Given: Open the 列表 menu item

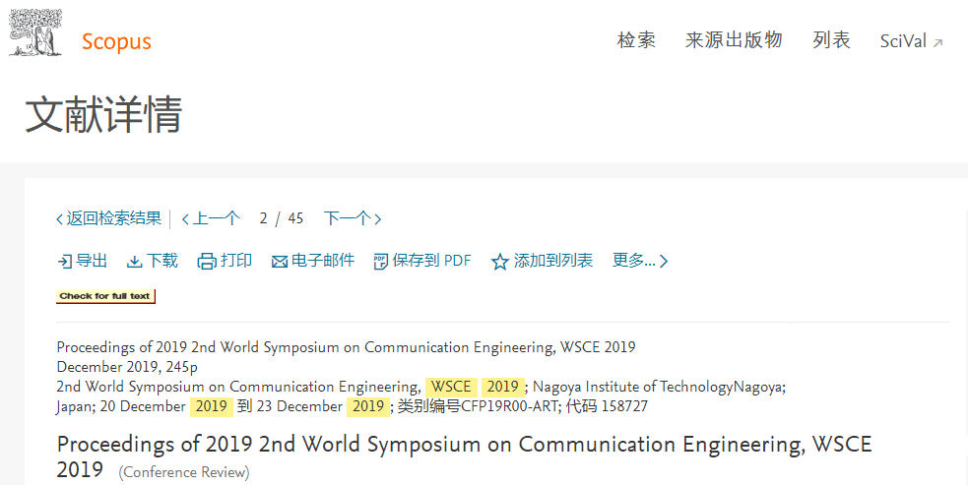Looking at the screenshot, I should point(831,40).
